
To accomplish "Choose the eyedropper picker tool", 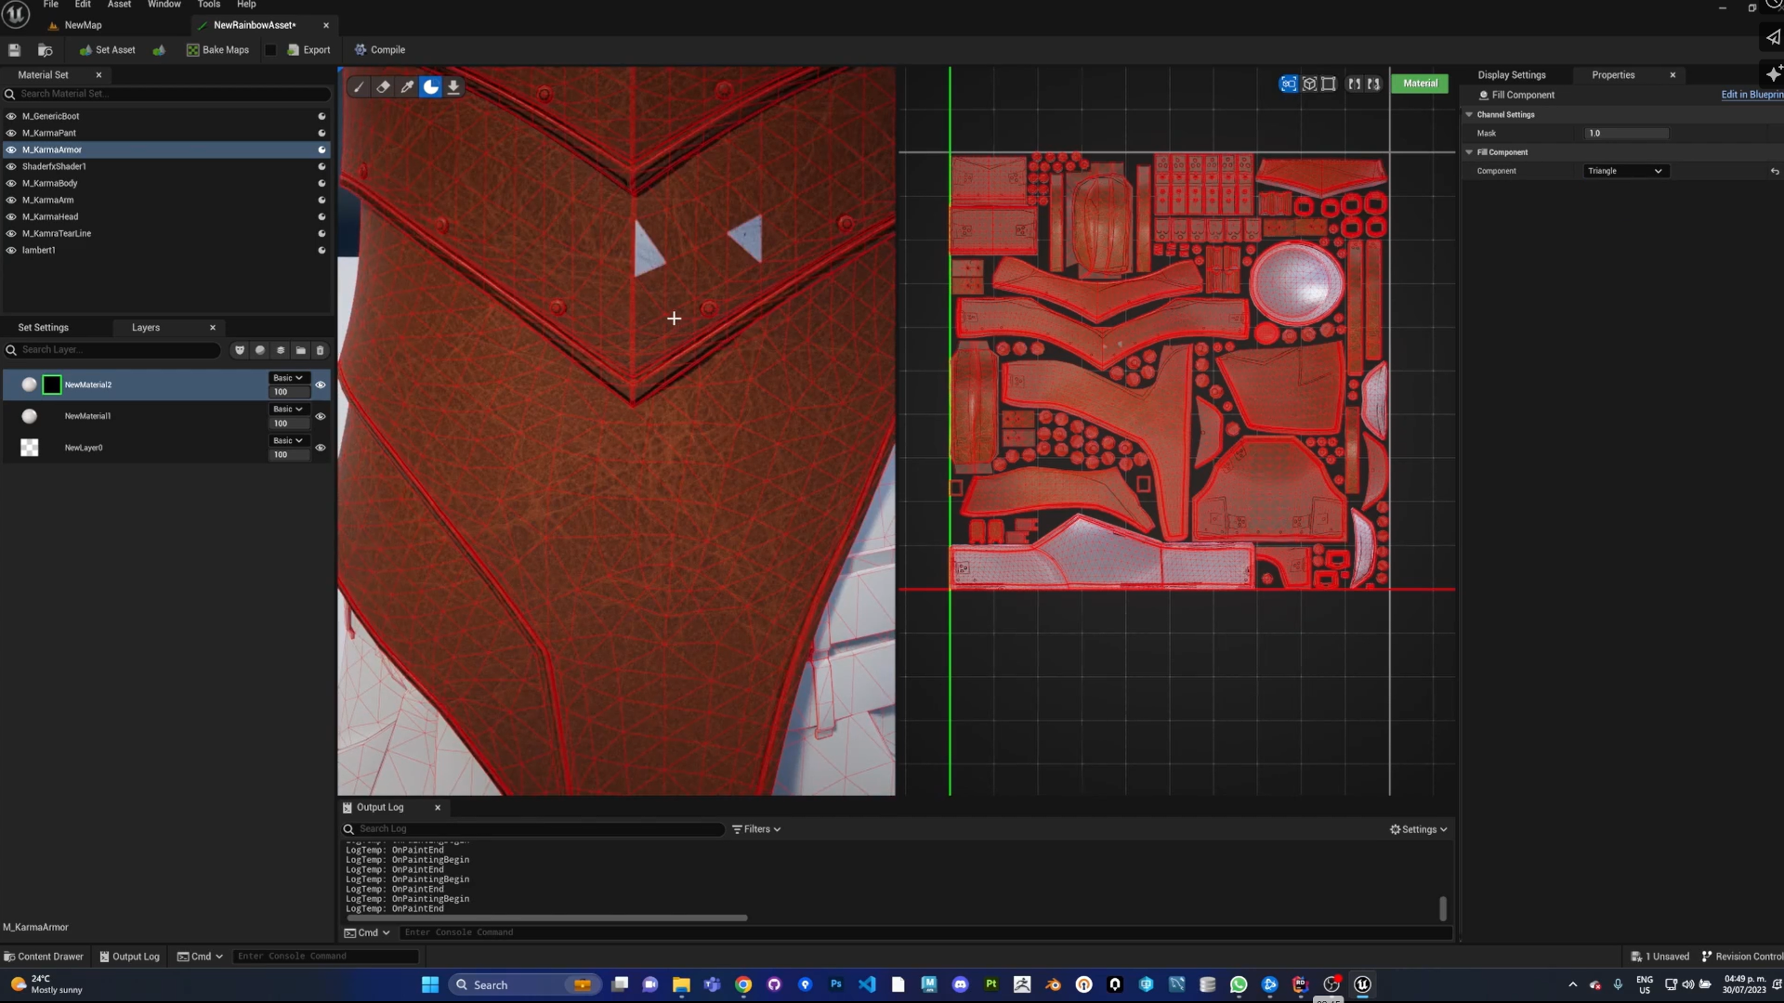I will click(x=407, y=87).
